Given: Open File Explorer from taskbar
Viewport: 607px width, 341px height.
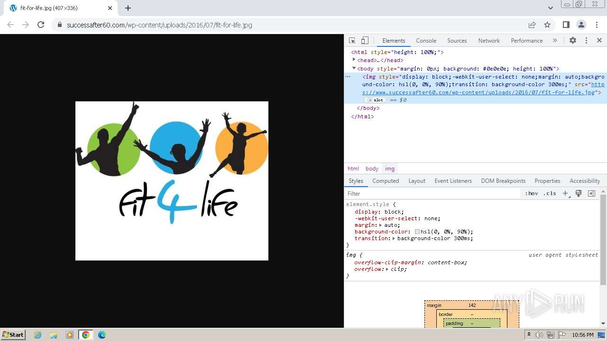Looking at the screenshot, I should (54, 335).
